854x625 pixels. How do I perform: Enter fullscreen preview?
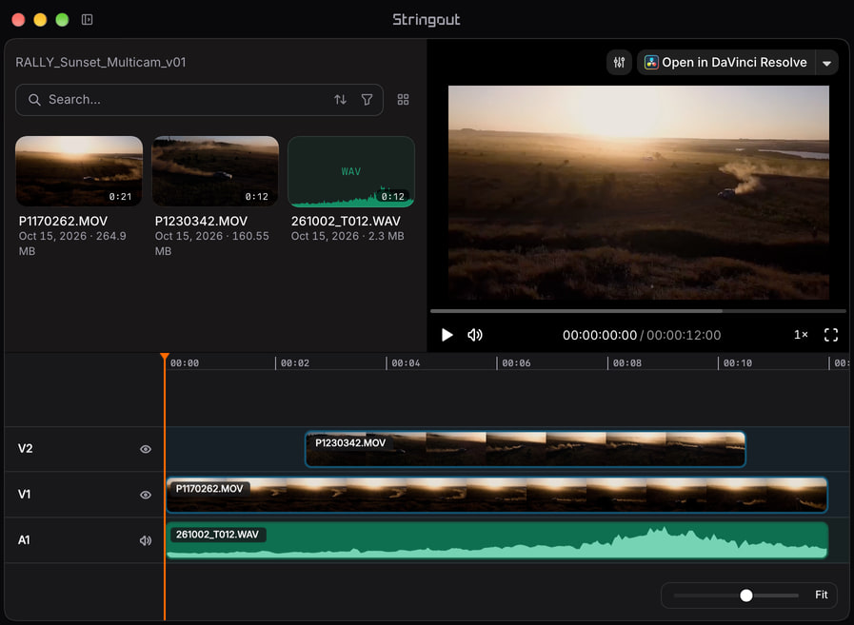[x=831, y=335]
